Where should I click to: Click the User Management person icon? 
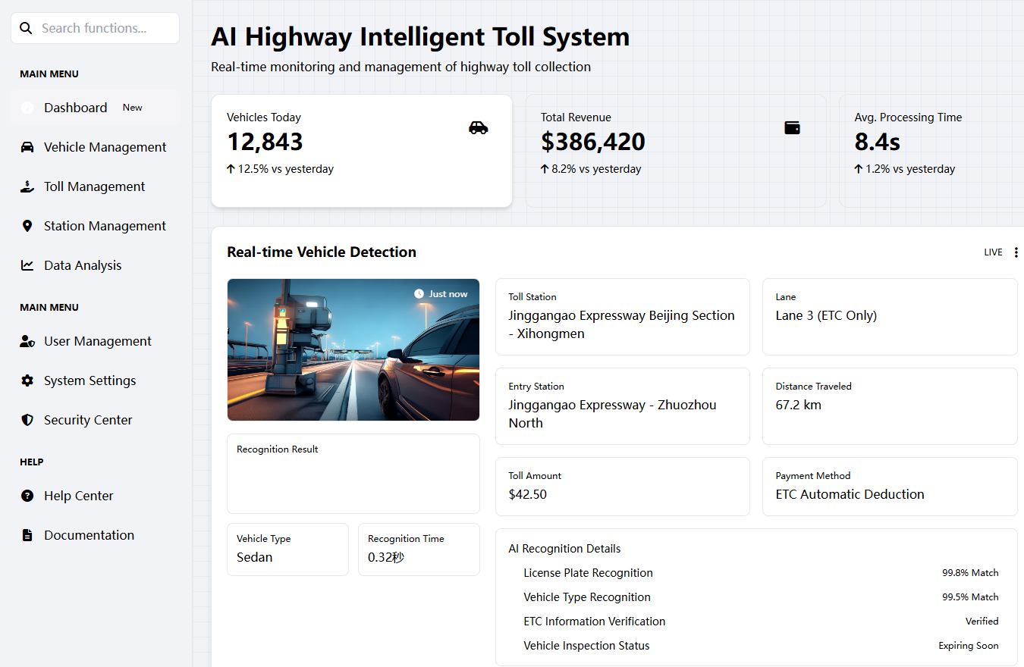[27, 341]
